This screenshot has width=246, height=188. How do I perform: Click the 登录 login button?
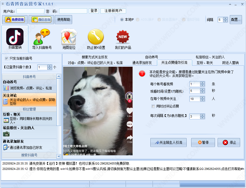94,11
